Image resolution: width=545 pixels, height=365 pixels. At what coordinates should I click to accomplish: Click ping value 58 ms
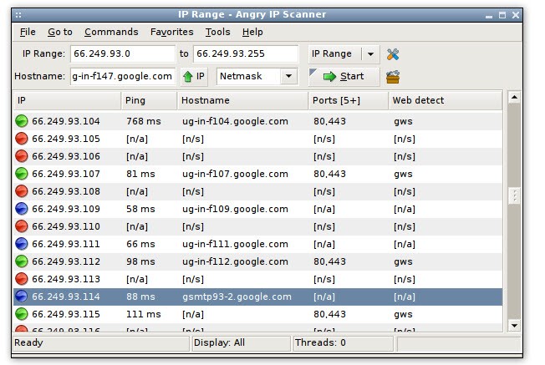pyautogui.click(x=140, y=209)
